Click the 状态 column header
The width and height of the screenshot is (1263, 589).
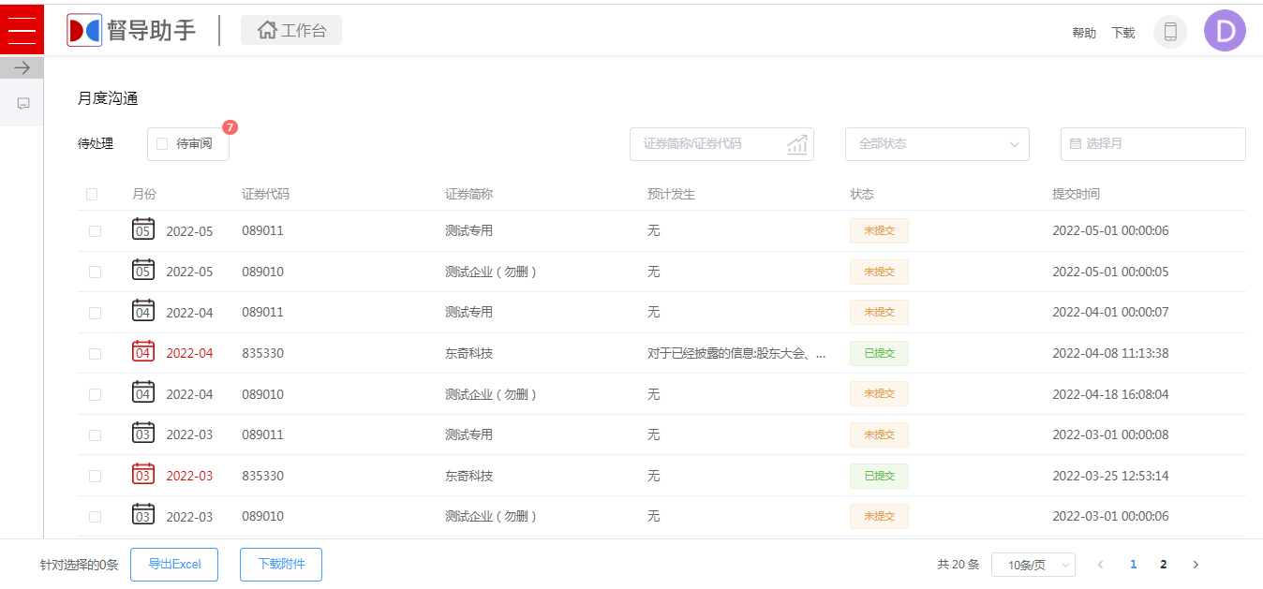coord(862,194)
